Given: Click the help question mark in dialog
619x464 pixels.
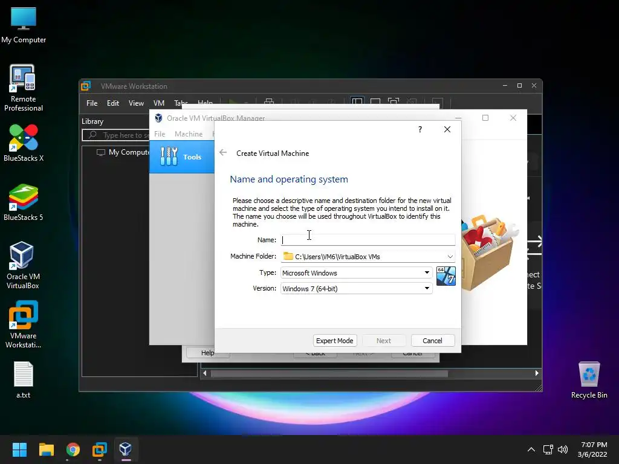Looking at the screenshot, I should tap(420, 129).
